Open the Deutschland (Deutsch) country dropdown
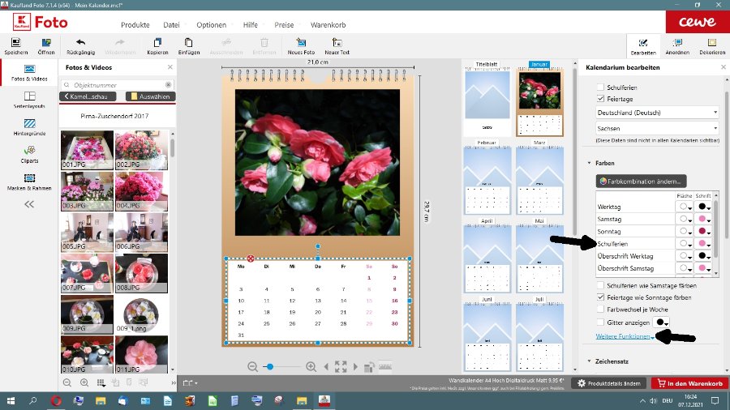The width and height of the screenshot is (730, 410). click(657, 112)
